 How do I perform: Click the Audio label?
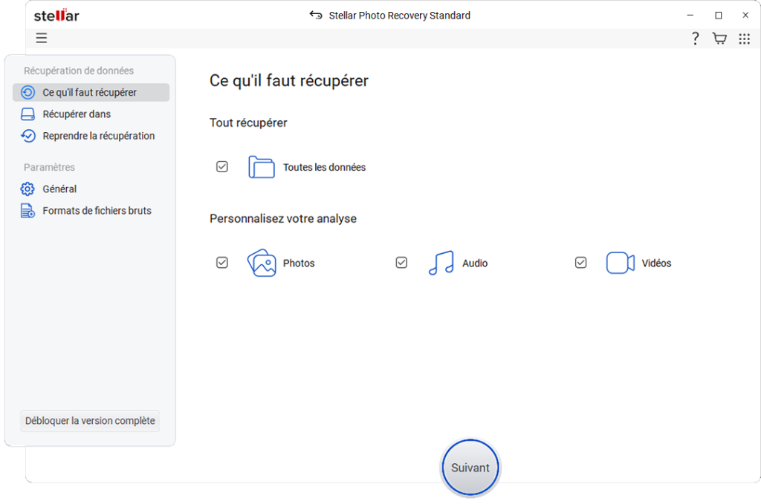(x=475, y=264)
